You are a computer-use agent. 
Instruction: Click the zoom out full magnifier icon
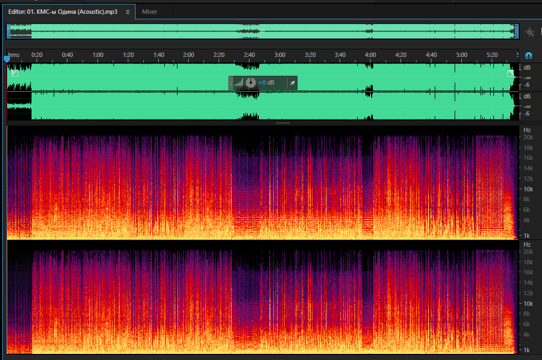(530, 32)
